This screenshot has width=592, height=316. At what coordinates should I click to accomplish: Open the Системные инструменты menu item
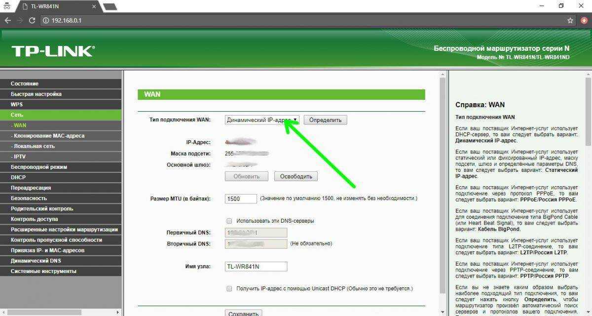point(61,271)
